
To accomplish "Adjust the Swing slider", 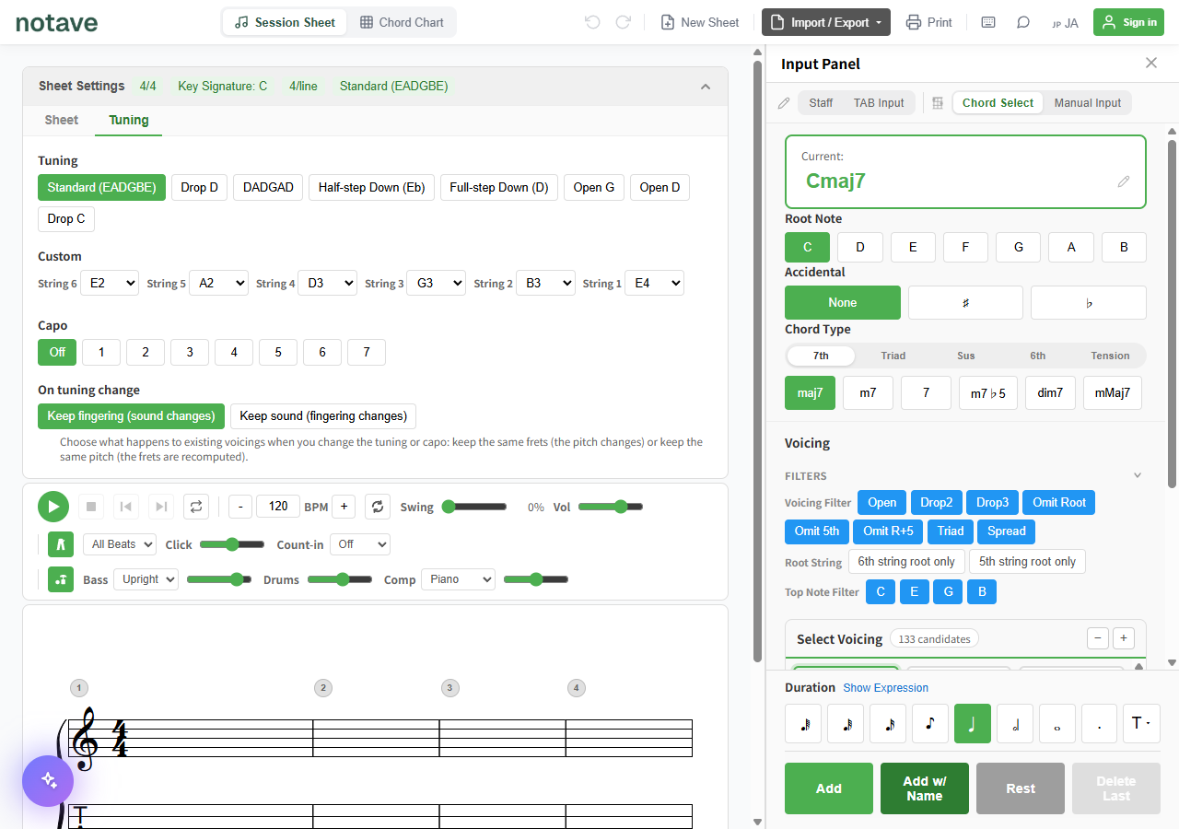I will 474,507.
